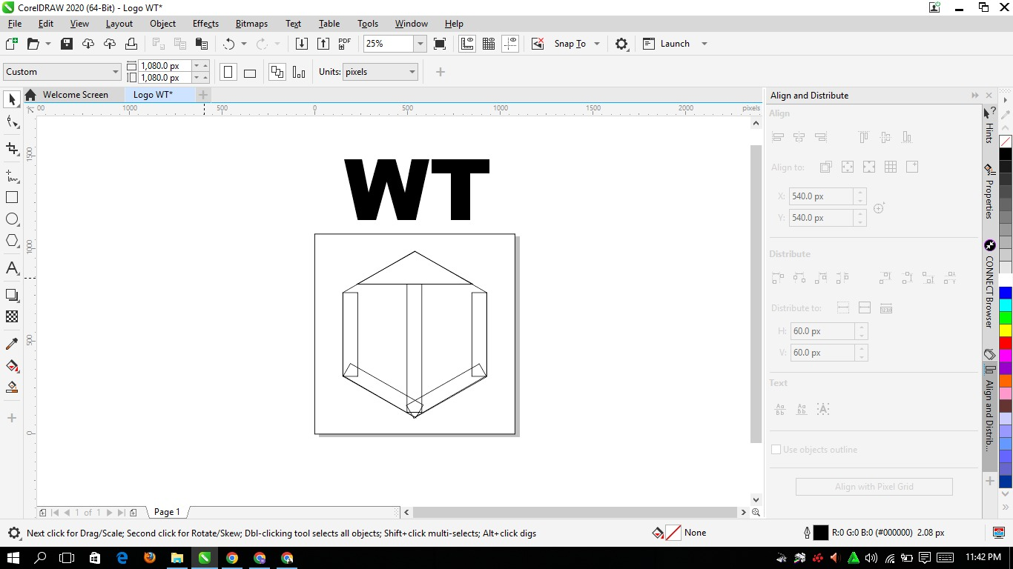Switch page to portrait orientation
The width and height of the screenshot is (1013, 569).
click(x=228, y=73)
